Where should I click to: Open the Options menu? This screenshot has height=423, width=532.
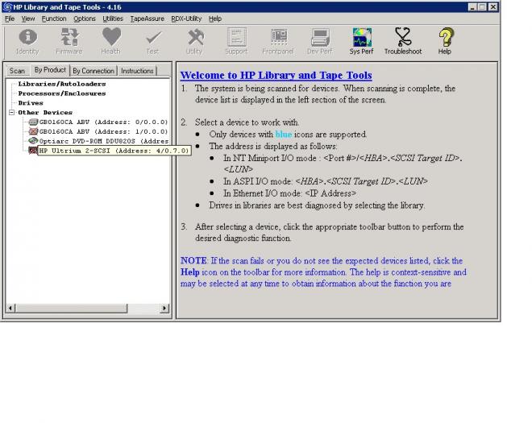(84, 19)
